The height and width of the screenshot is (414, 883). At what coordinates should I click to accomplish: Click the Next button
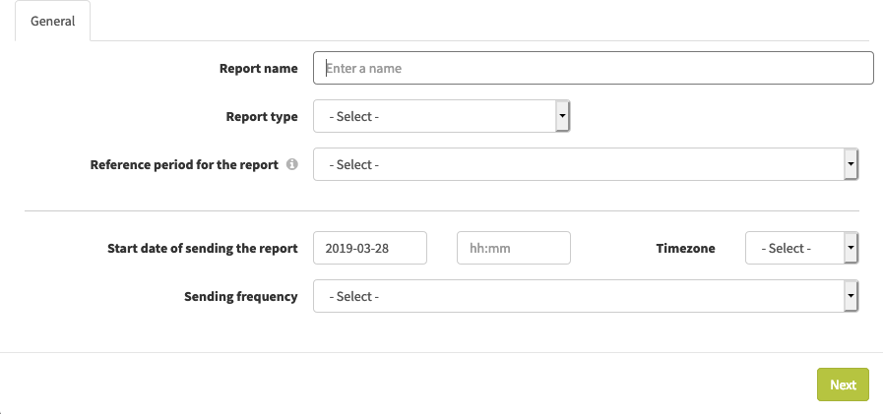(843, 384)
